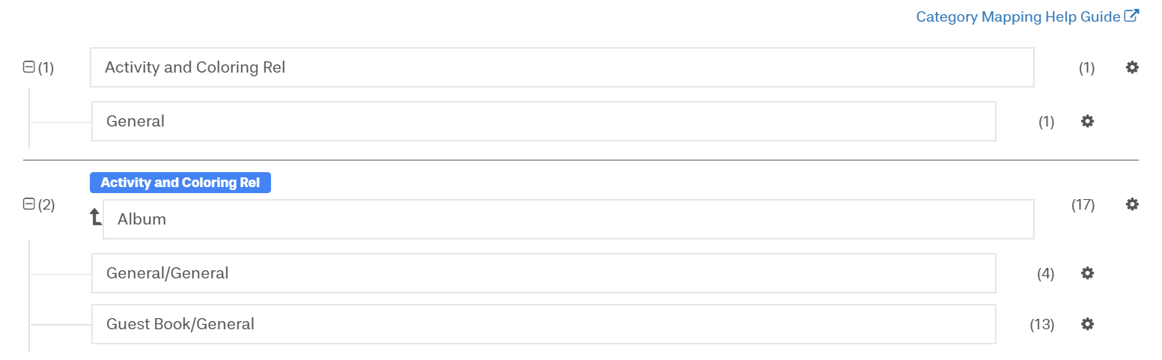This screenshot has width=1162, height=360.
Task: Select the General/General text field
Action: 543,273
